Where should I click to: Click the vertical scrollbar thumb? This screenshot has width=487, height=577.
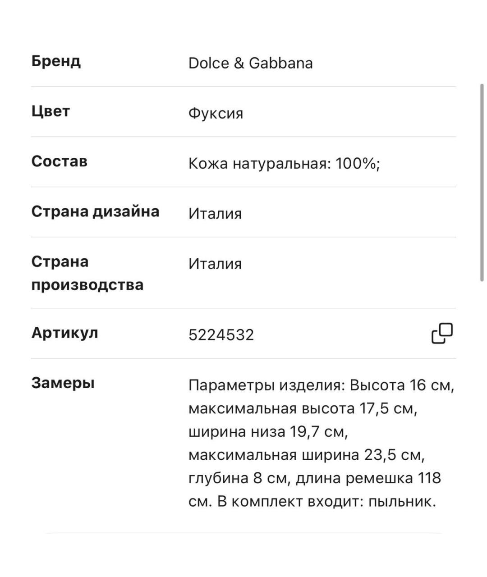pyautogui.click(x=482, y=183)
